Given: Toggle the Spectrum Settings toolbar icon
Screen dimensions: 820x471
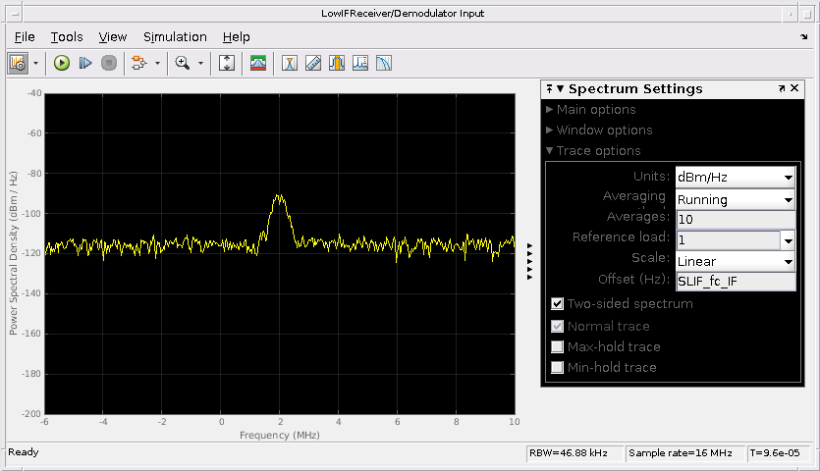Looking at the screenshot, I should pos(19,63).
